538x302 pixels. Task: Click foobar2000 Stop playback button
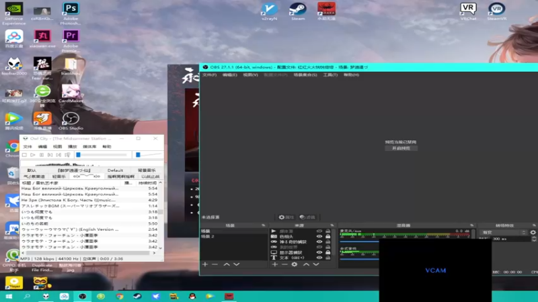[24, 155]
